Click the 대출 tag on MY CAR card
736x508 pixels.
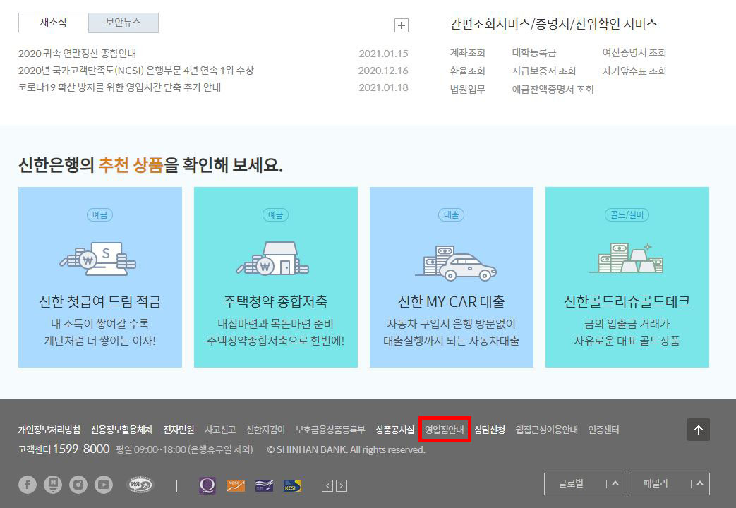click(452, 215)
